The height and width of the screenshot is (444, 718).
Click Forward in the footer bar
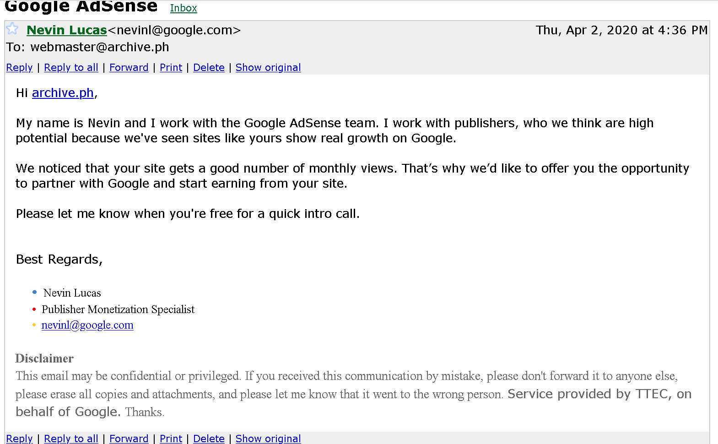[x=129, y=439]
